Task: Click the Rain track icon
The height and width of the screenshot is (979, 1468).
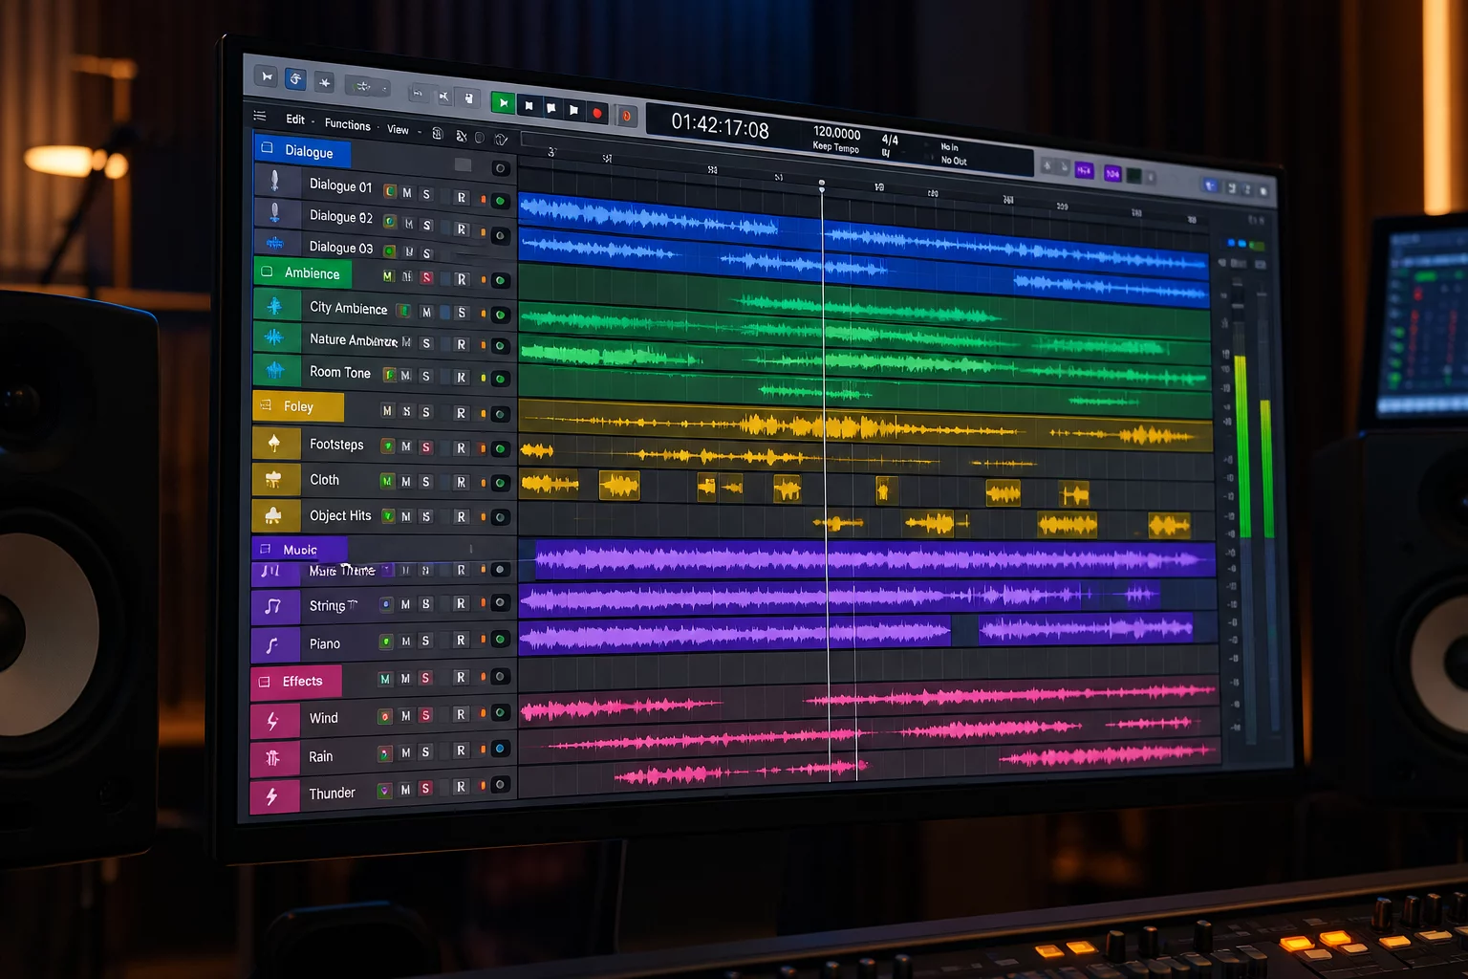Action: (x=272, y=758)
